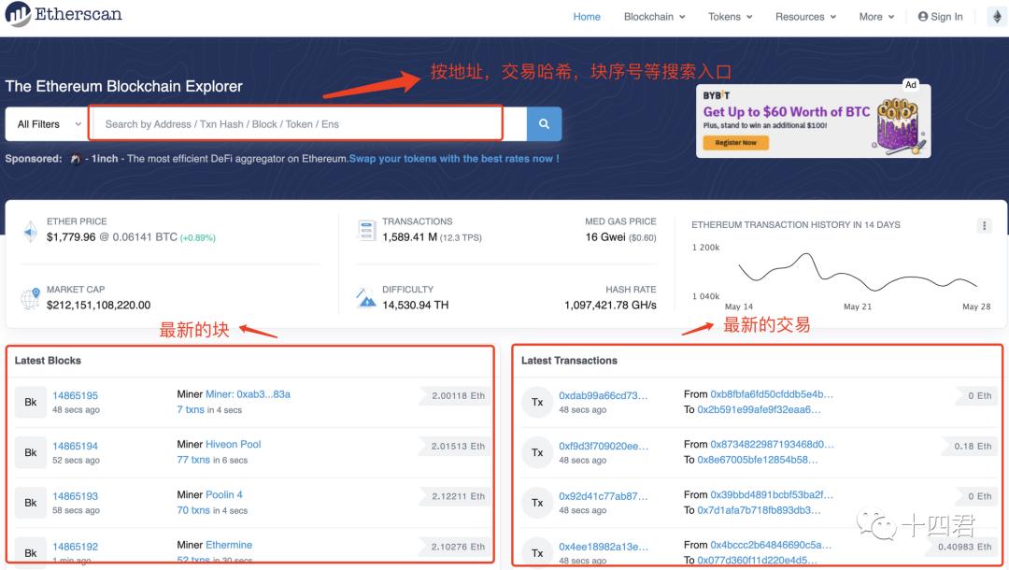Click the Bk icon for block 14865195

(x=30, y=402)
